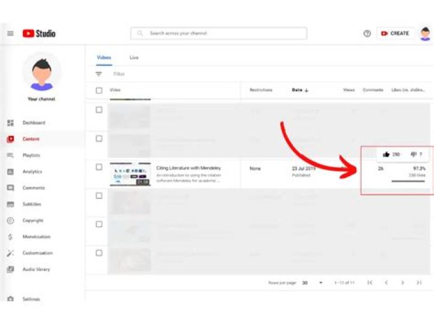The width and height of the screenshot is (434, 324).
Task: Switch to the Live tab
Action: [134, 57]
